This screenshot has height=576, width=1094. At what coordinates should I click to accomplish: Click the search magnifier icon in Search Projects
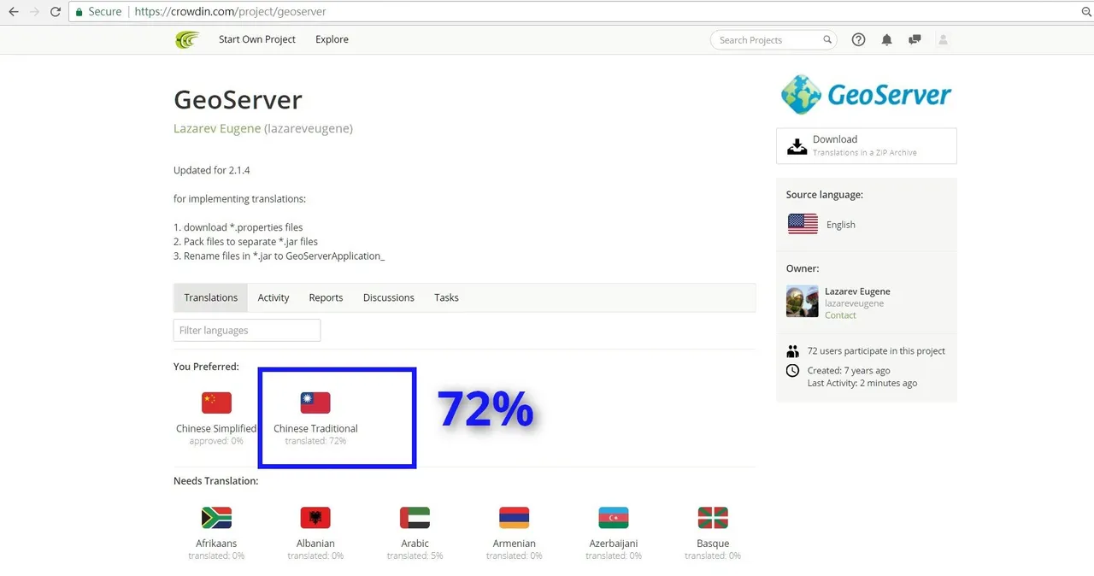827,39
